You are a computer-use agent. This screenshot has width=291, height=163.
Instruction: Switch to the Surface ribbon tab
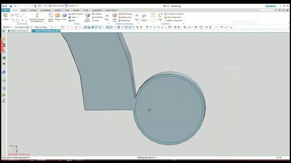33,10
